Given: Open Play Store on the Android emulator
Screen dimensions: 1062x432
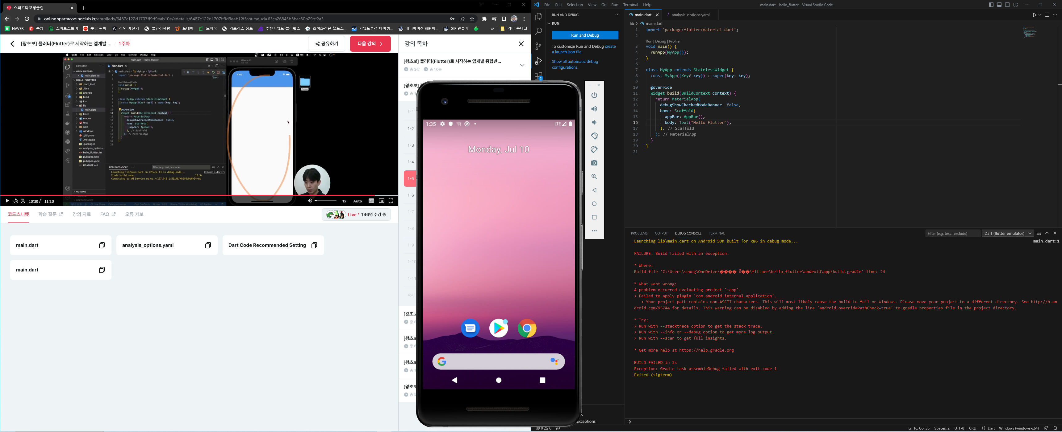Looking at the screenshot, I should click(x=499, y=328).
